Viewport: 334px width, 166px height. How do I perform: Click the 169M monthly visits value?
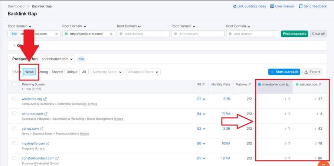(226, 143)
